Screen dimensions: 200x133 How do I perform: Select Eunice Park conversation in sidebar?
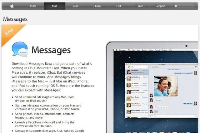click(137, 92)
